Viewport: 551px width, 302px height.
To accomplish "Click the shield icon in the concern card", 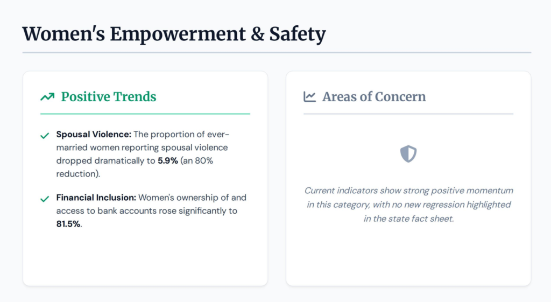I will (408, 153).
